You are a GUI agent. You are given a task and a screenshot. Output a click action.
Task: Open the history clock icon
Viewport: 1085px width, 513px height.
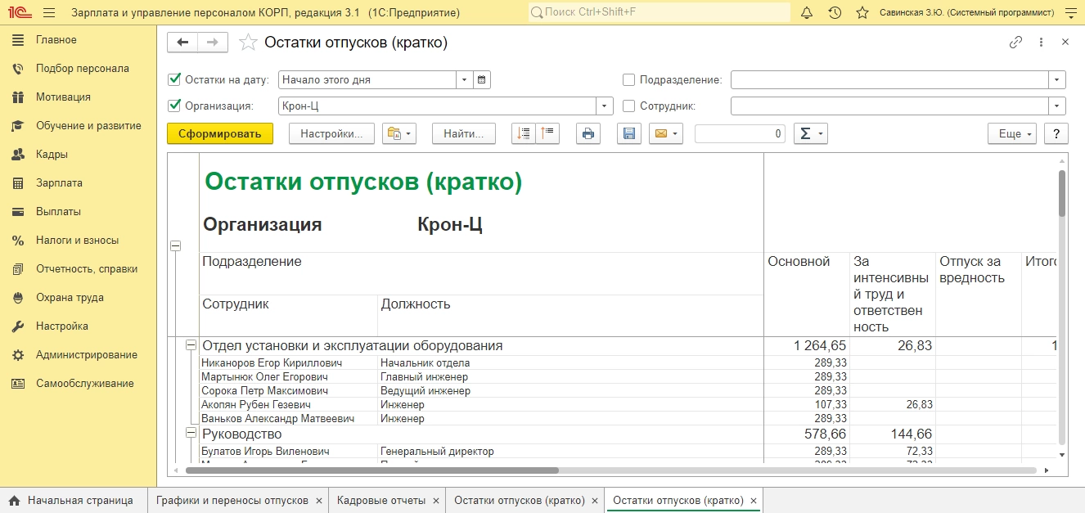click(x=835, y=13)
